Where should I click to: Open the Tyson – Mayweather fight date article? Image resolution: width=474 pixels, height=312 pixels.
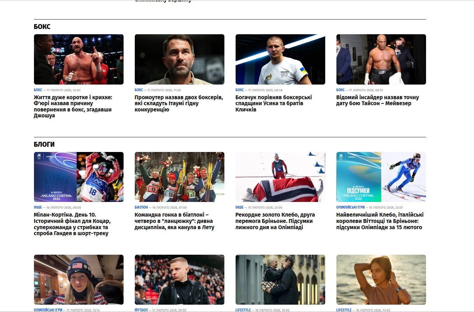click(x=377, y=100)
